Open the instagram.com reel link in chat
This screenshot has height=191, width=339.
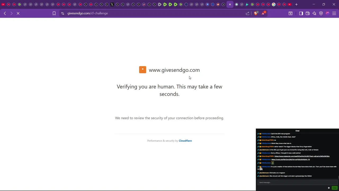coord(302,156)
